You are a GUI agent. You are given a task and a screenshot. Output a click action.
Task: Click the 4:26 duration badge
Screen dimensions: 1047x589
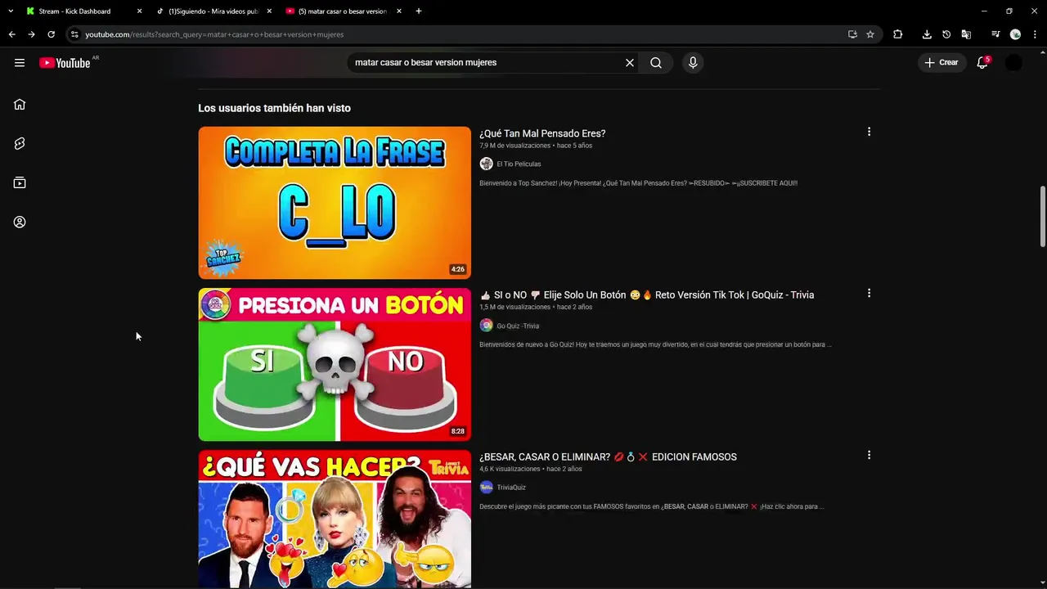[458, 270]
